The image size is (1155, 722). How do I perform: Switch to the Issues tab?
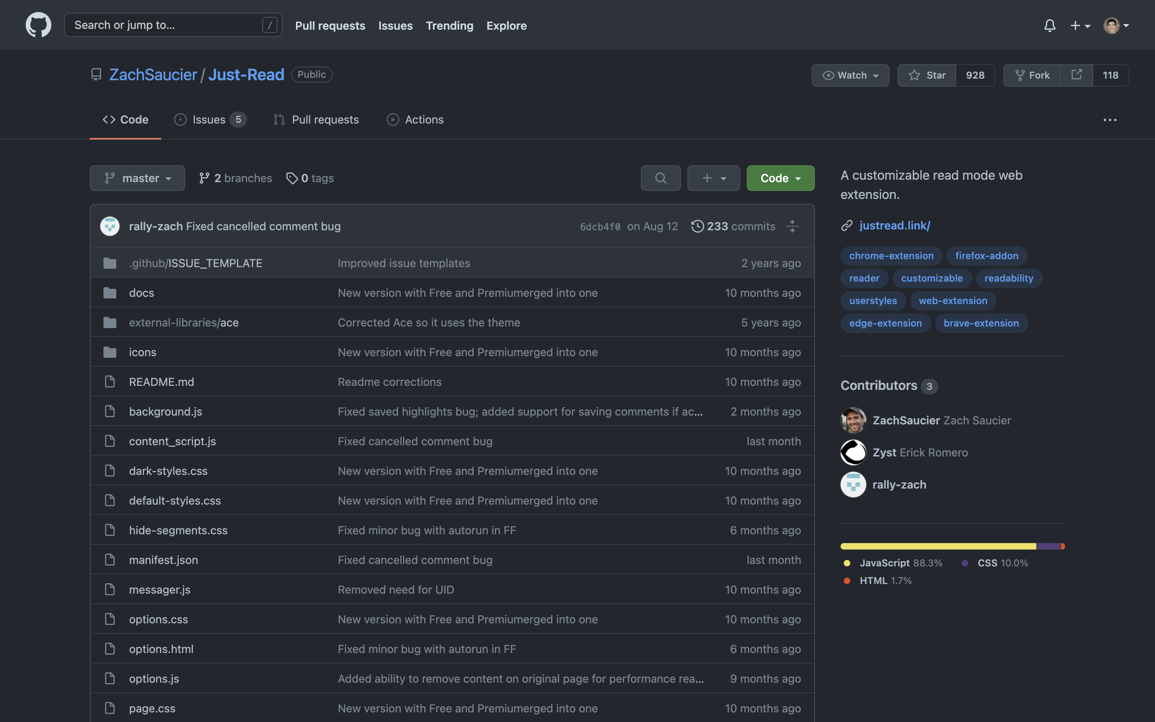pos(210,120)
